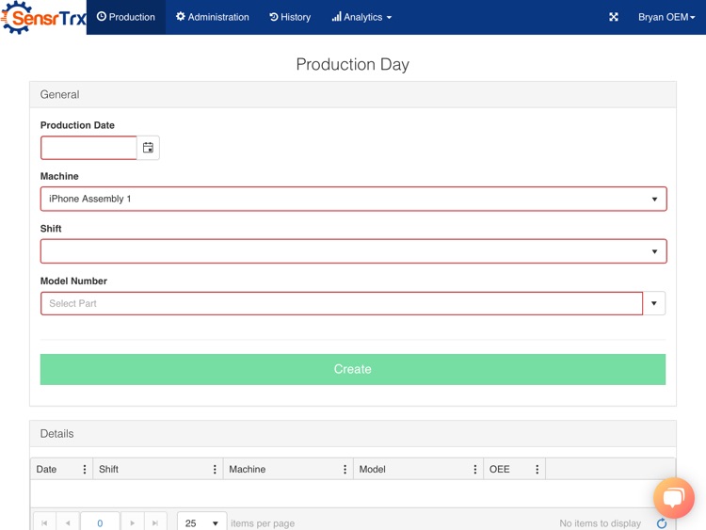Sort by Date column header
This screenshot has width=706, height=530.
click(46, 469)
